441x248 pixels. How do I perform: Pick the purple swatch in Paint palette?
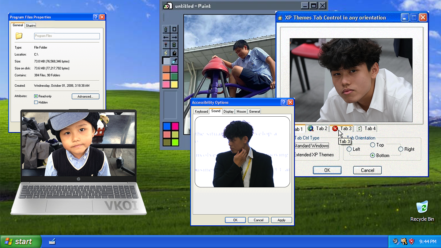(174, 69)
